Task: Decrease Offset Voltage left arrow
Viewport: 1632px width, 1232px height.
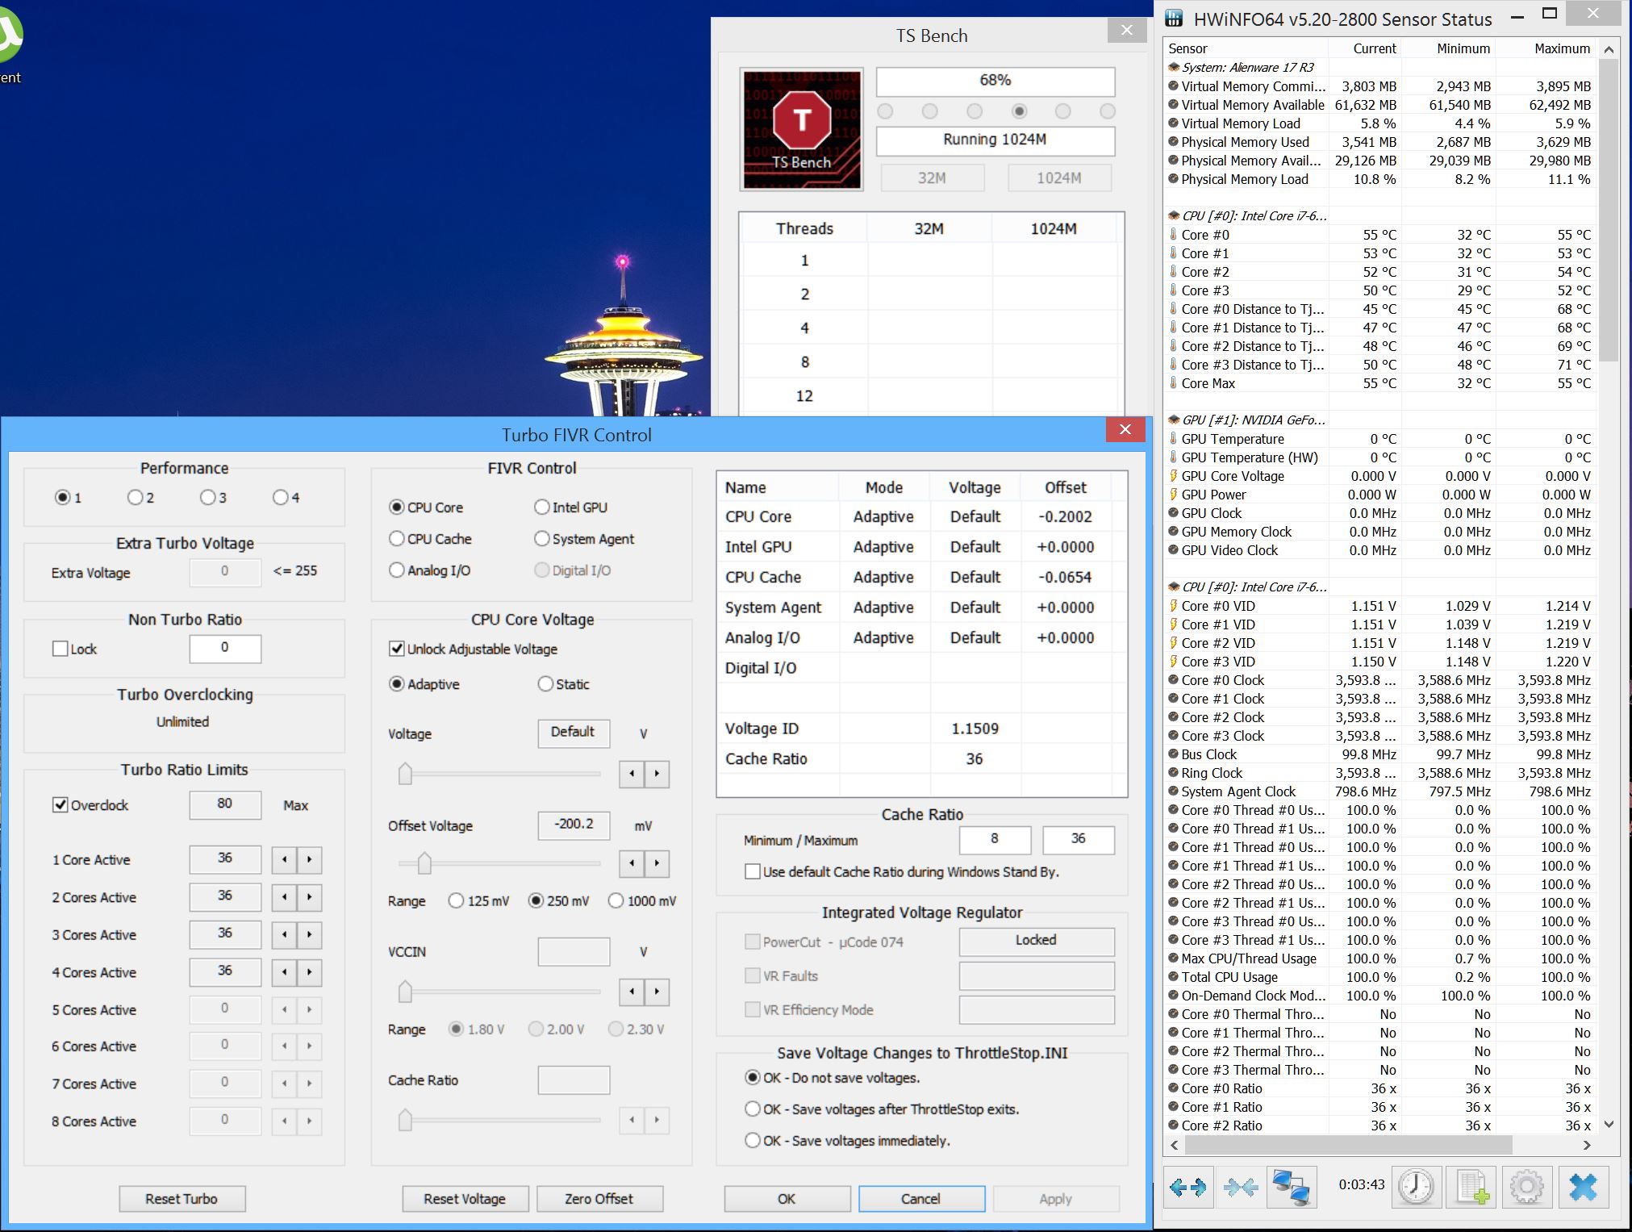Action: tap(632, 863)
